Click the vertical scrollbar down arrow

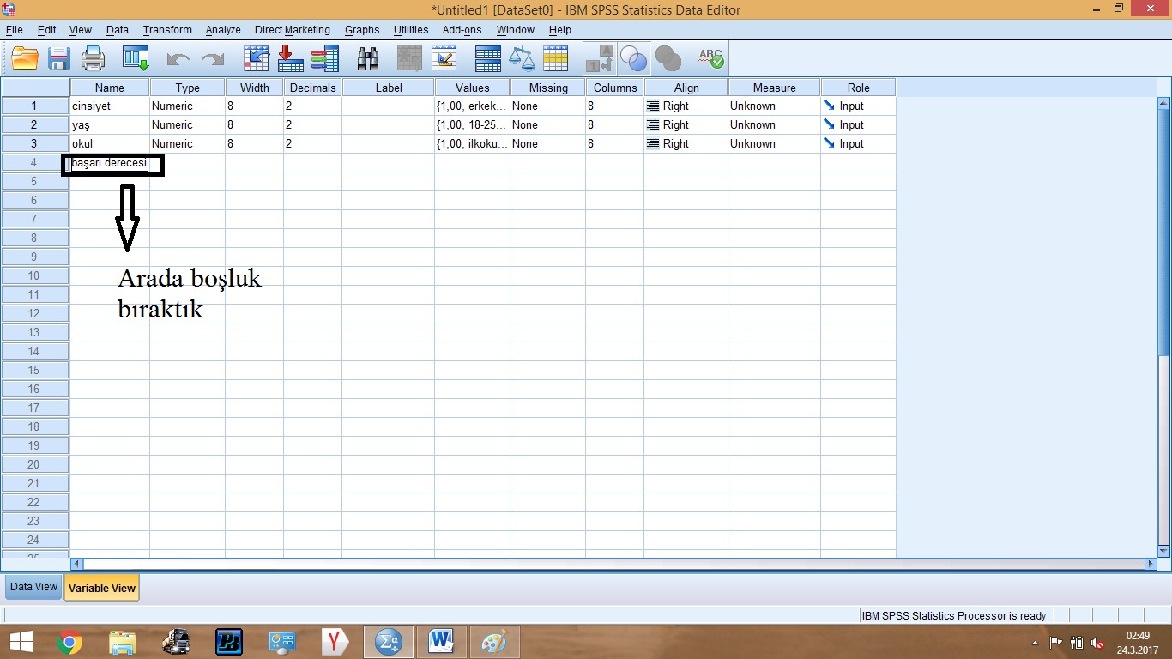point(1163,552)
